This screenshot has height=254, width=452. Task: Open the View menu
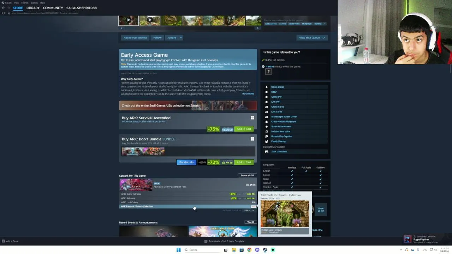(16, 2)
